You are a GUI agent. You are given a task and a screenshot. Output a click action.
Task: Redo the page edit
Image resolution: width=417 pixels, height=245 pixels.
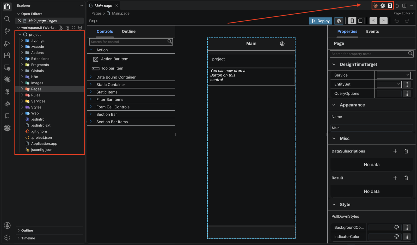pos(407,21)
